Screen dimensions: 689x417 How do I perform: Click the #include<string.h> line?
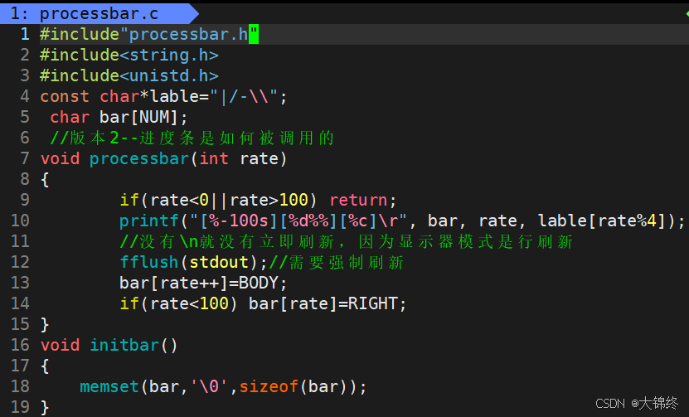pyautogui.click(x=129, y=55)
